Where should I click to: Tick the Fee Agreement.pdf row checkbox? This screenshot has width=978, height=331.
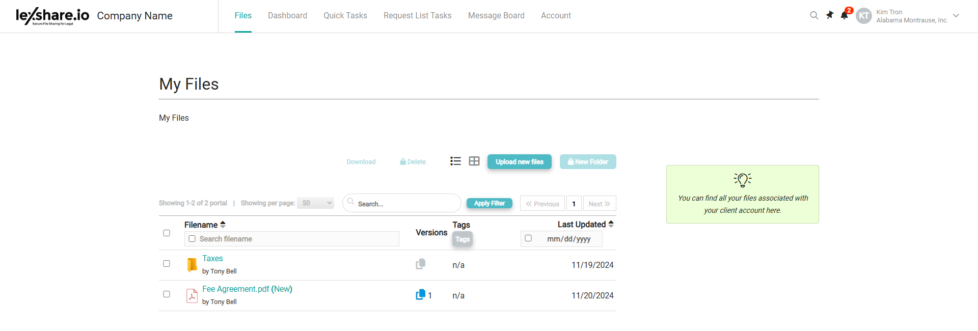(167, 294)
